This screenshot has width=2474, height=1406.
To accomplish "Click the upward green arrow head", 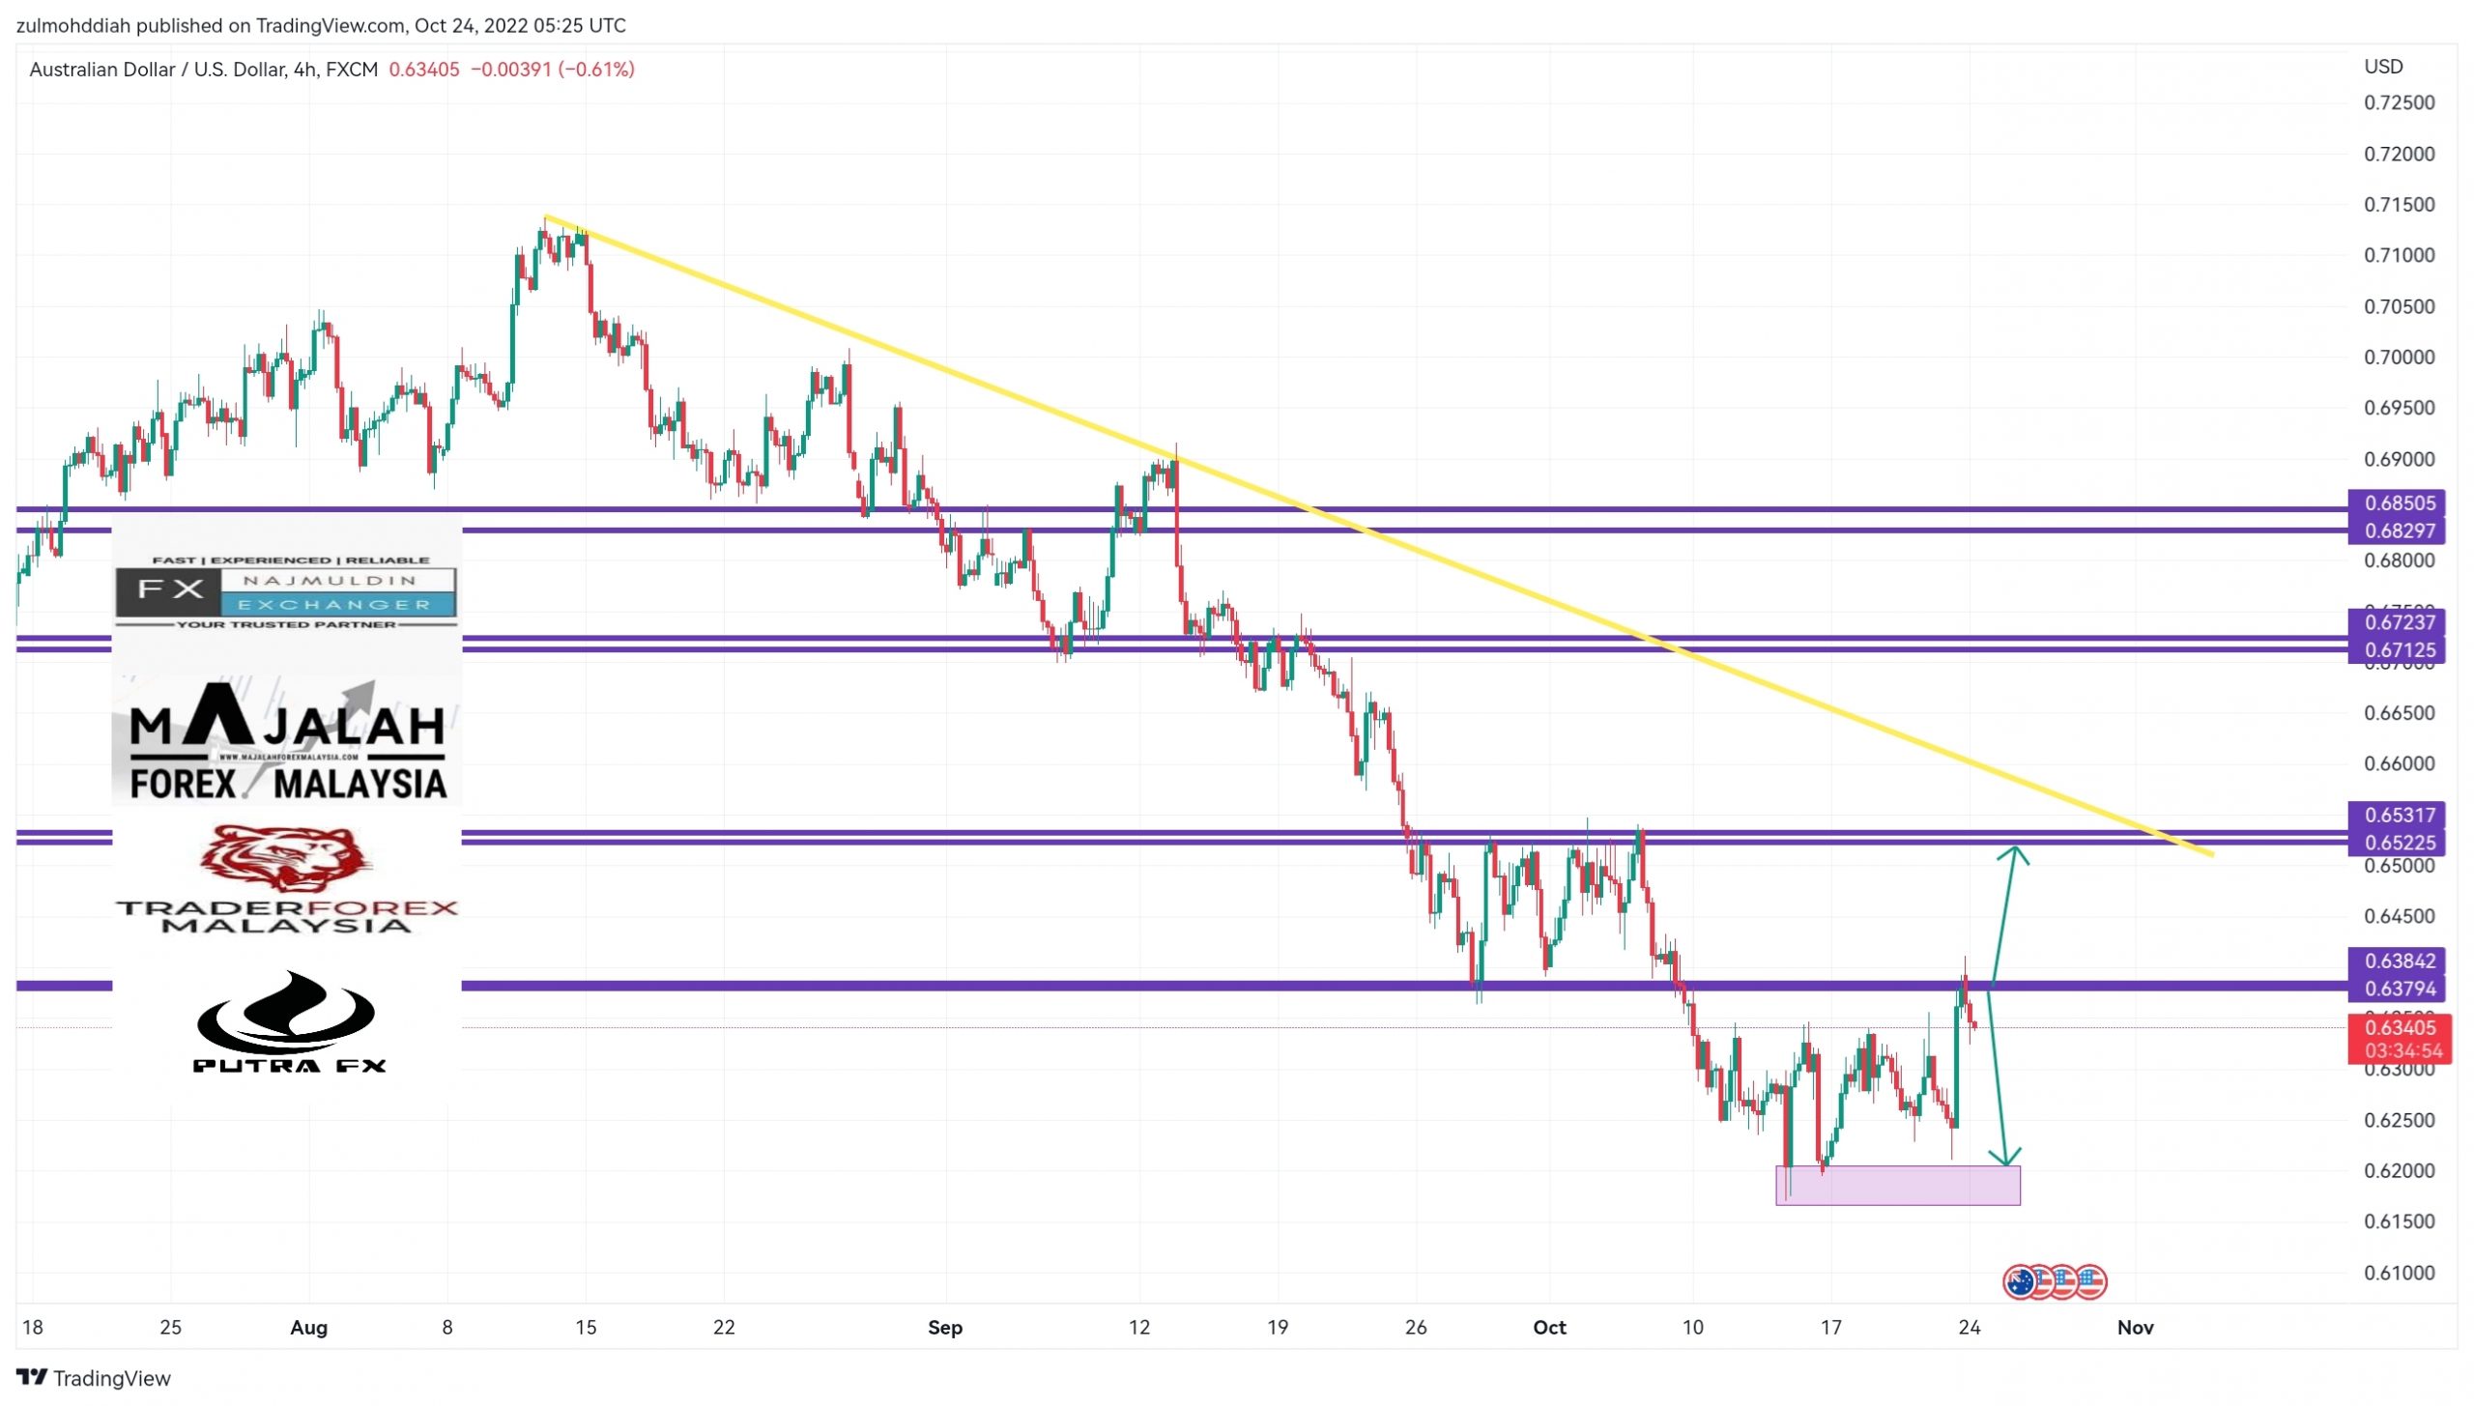I will pos(2014,852).
